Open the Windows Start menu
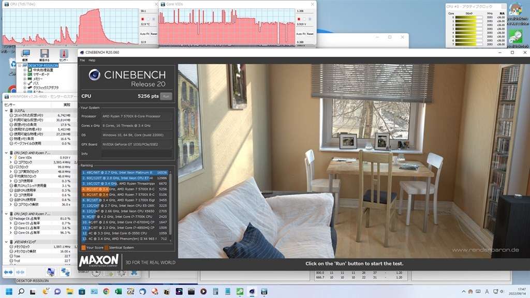The image size is (530, 298). pos(9,291)
